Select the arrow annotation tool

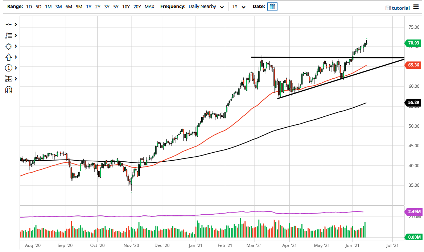[x=9, y=57]
